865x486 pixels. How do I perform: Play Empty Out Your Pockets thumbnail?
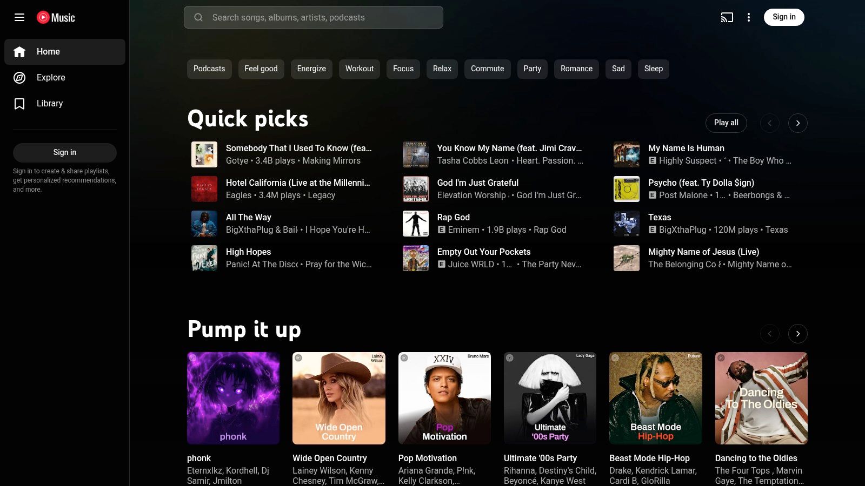(x=416, y=258)
